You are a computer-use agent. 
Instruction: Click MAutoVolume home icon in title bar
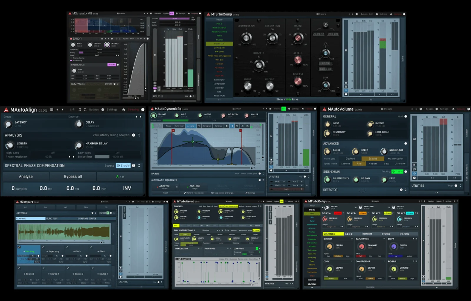pos(453,109)
